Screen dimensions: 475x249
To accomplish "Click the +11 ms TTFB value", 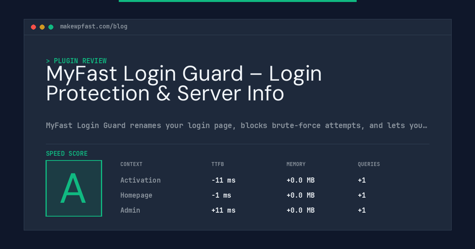I will [223, 210].
